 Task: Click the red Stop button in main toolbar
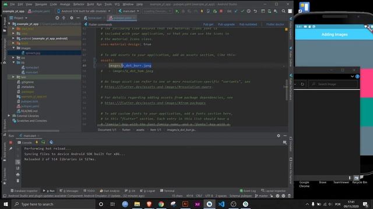(x=221, y=11)
